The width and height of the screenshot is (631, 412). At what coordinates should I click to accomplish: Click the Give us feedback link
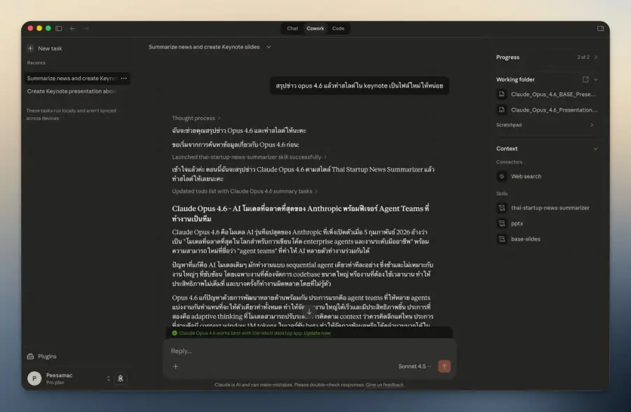click(x=384, y=385)
